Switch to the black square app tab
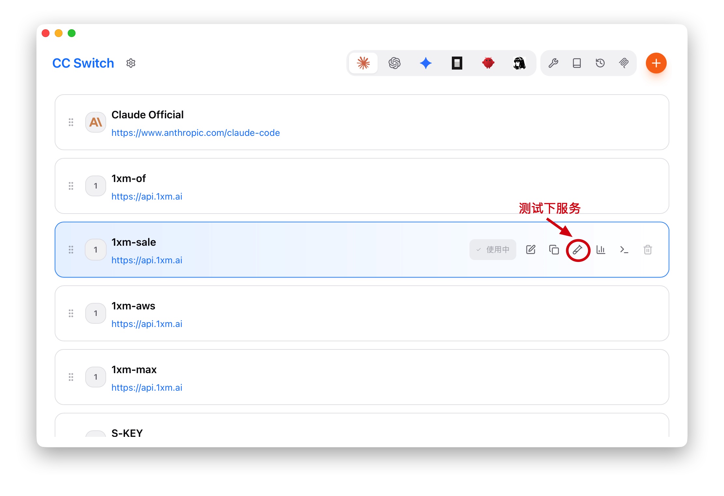 457,63
